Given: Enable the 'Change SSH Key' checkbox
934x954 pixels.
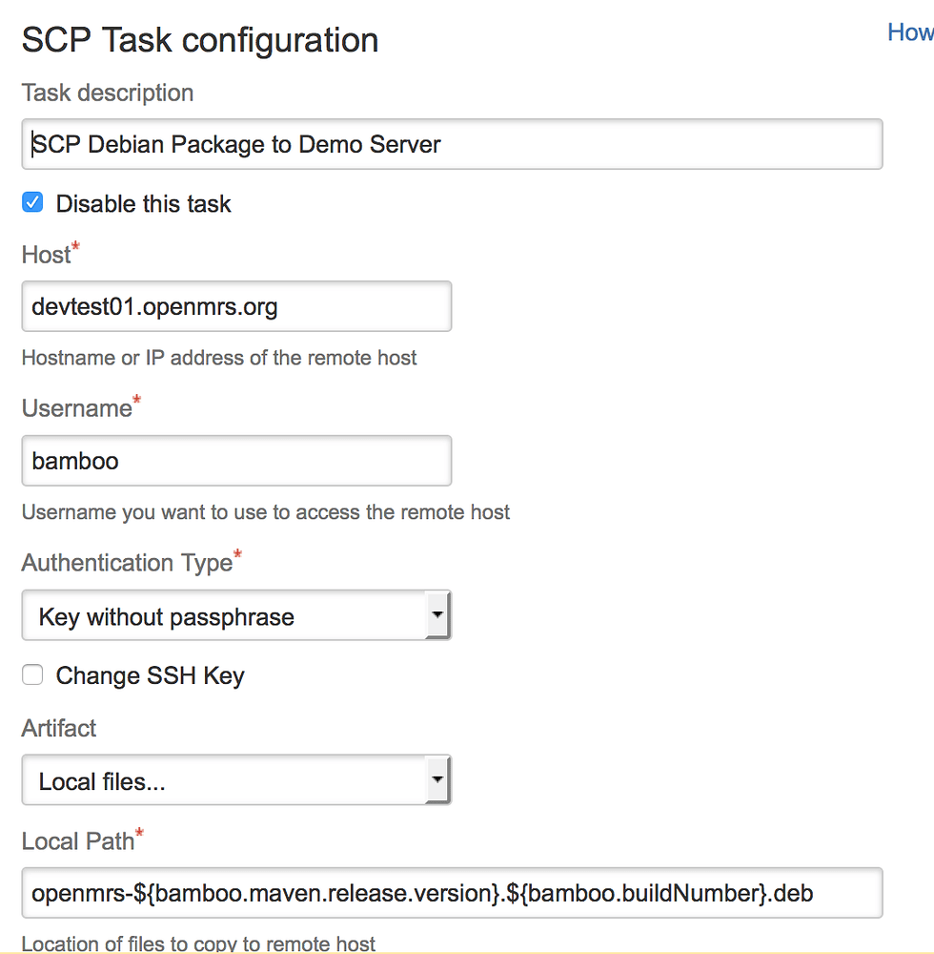Looking at the screenshot, I should pyautogui.click(x=33, y=675).
